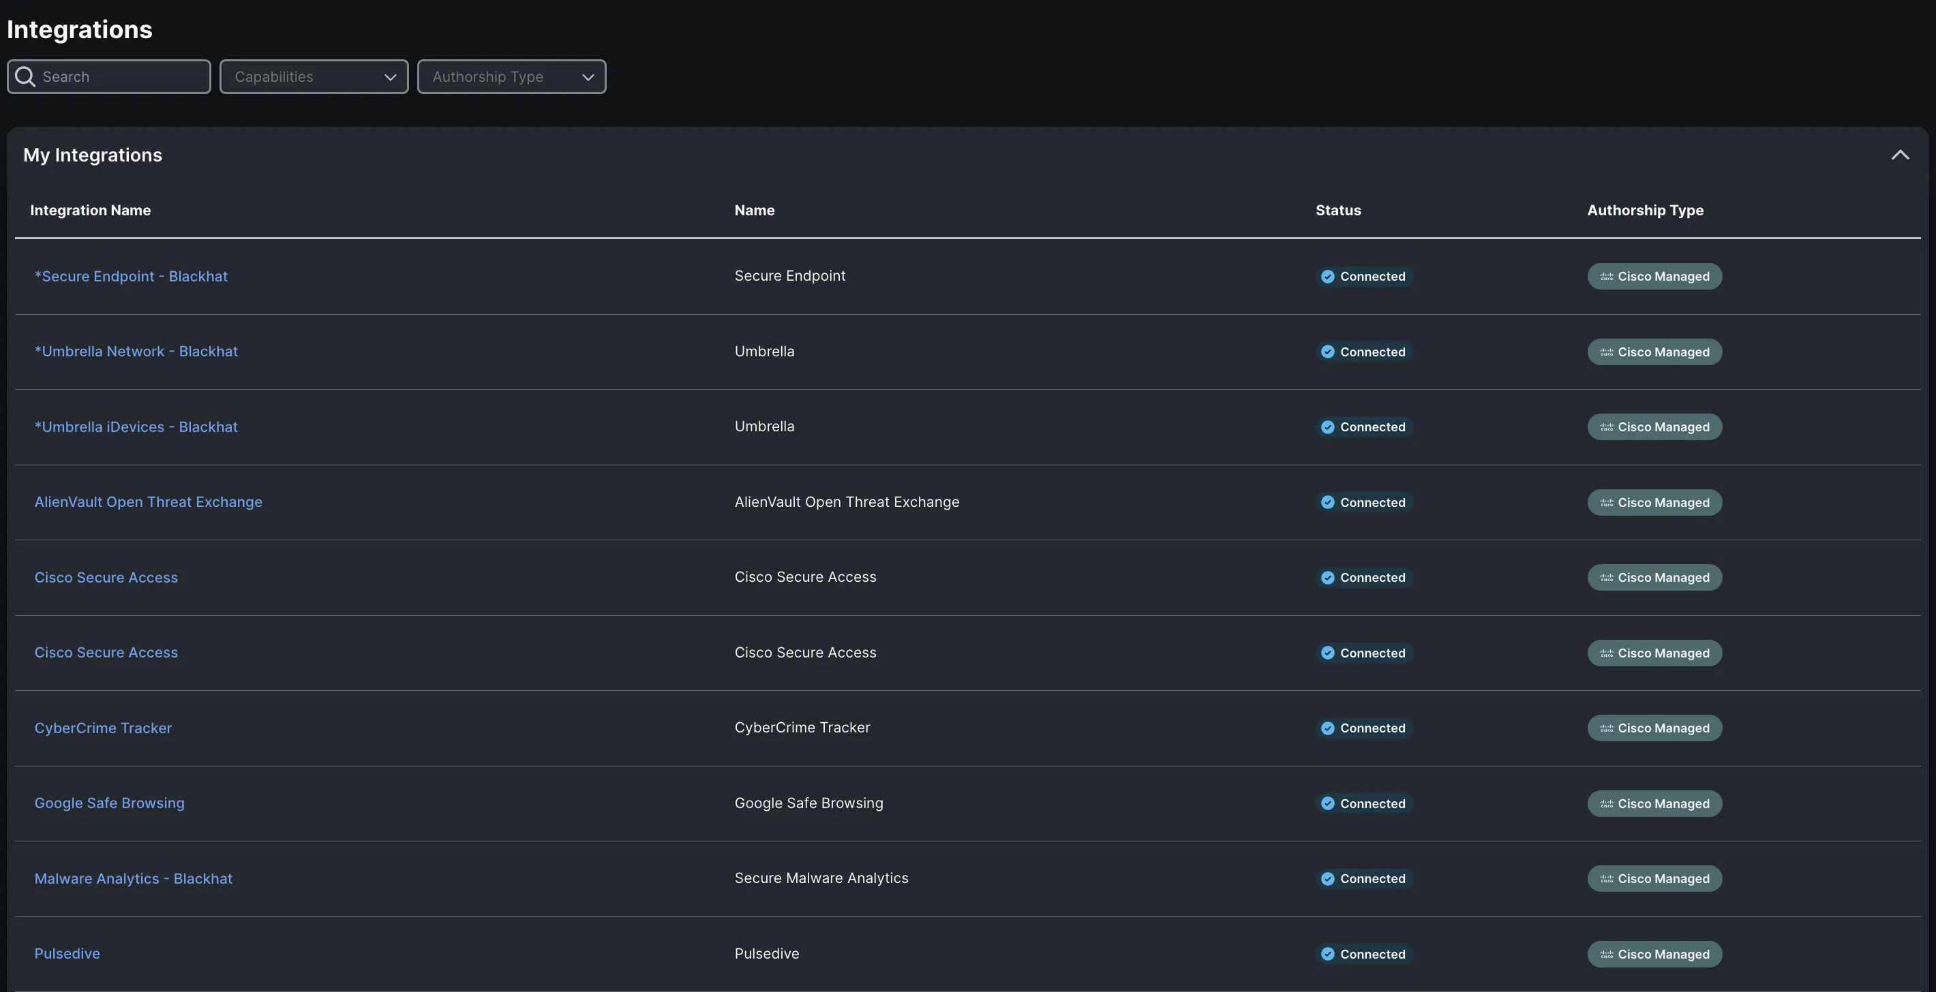Open *Umbrella iDevices - Blackhat integration
The image size is (1936, 992).
[136, 427]
